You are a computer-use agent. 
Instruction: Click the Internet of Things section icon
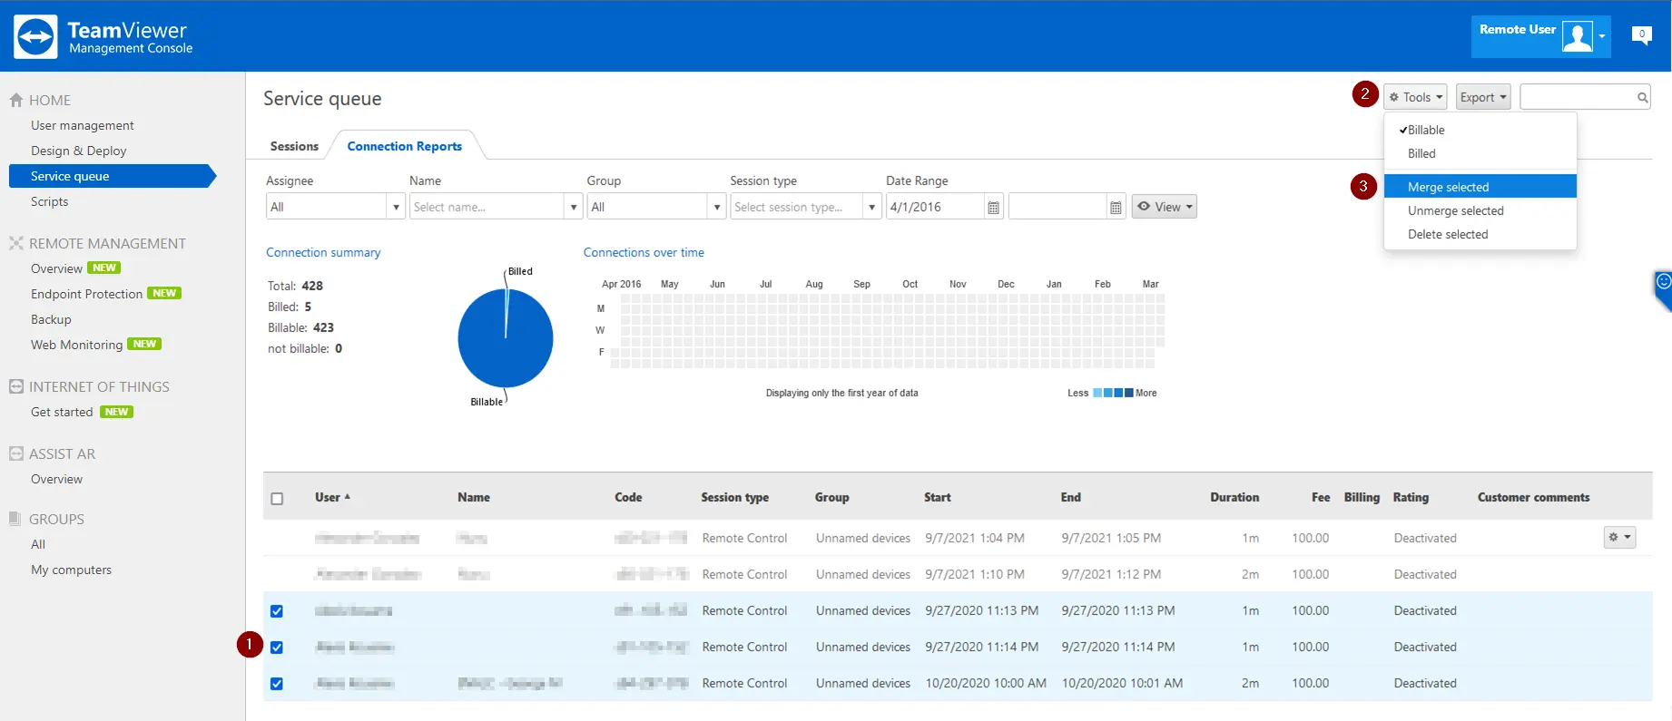15,386
